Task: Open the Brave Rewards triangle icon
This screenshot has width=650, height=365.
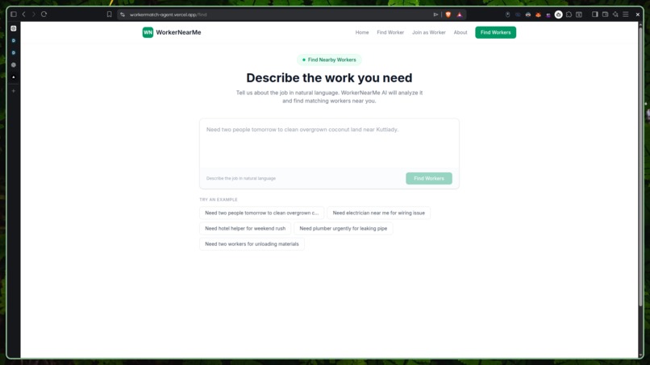Action: tap(460, 15)
